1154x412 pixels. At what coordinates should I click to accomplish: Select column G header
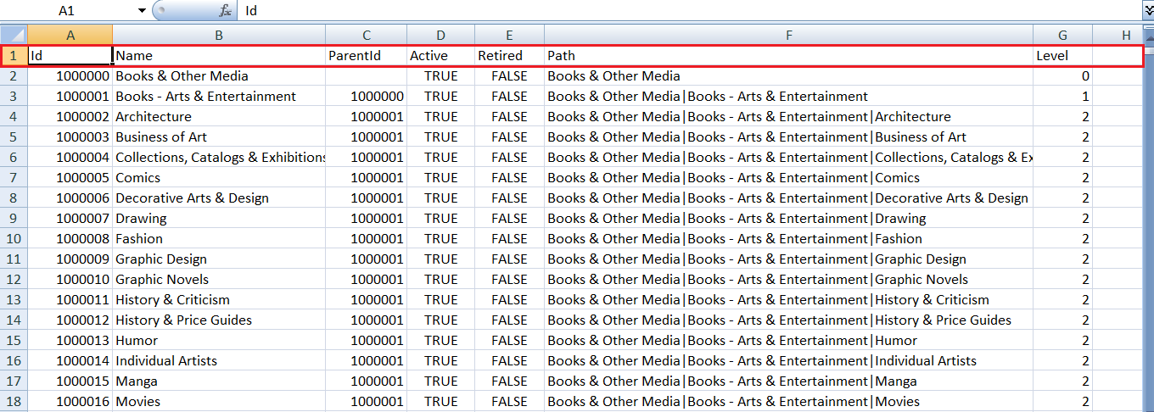(x=1062, y=35)
